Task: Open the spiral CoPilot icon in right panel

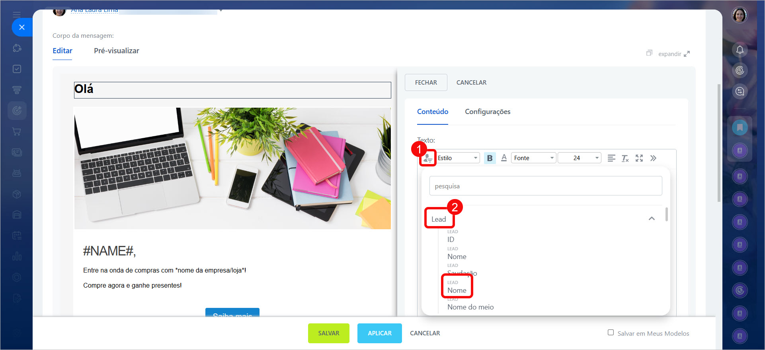Action: coord(740,70)
